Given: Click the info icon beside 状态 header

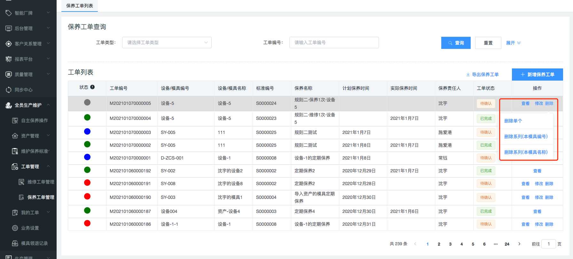Looking at the screenshot, I should tap(92, 87).
